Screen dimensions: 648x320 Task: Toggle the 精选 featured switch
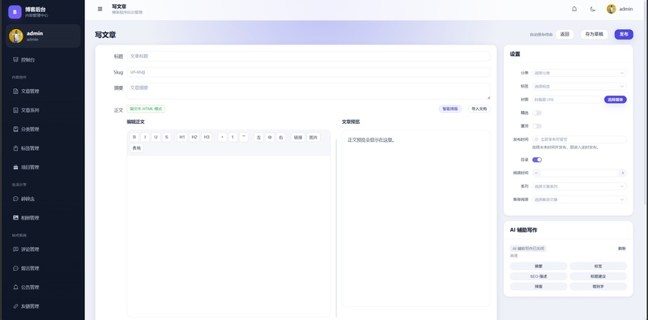click(537, 113)
